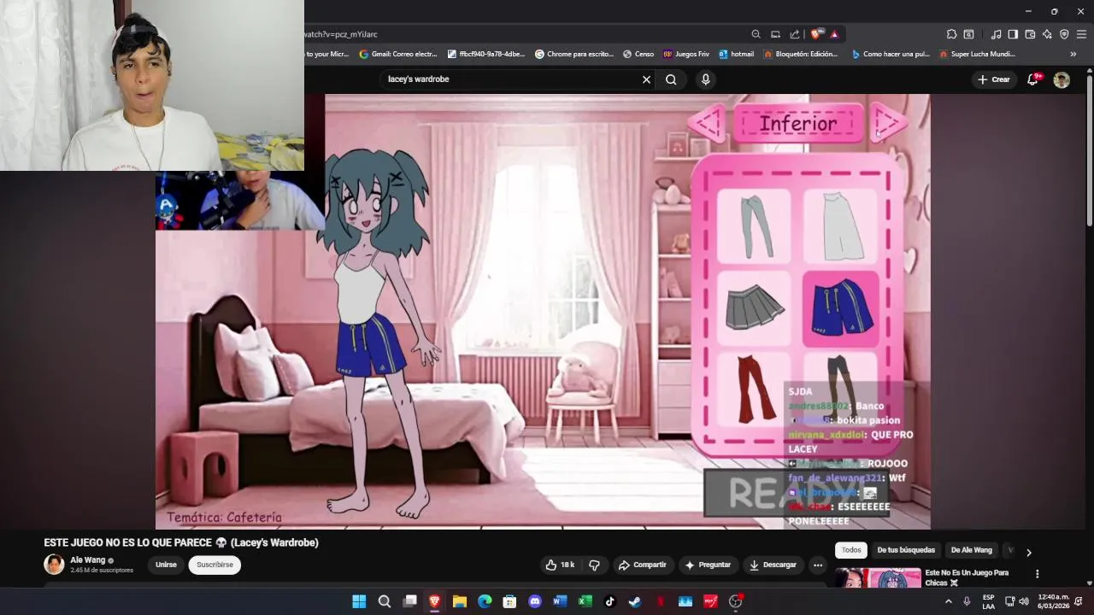This screenshot has height=615, width=1094.
Task: Open the Brave media control music icon
Action: [x=996, y=34]
